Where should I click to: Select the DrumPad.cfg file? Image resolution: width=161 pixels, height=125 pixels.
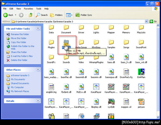tap(126, 73)
